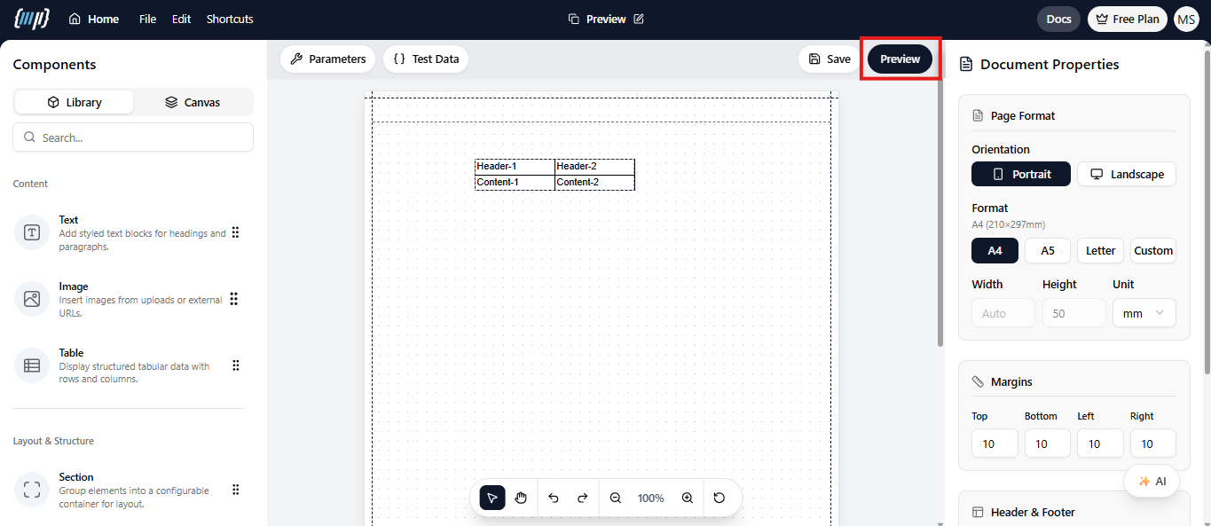The width and height of the screenshot is (1211, 526).
Task: Open the AI assistant button
Action: click(1152, 481)
